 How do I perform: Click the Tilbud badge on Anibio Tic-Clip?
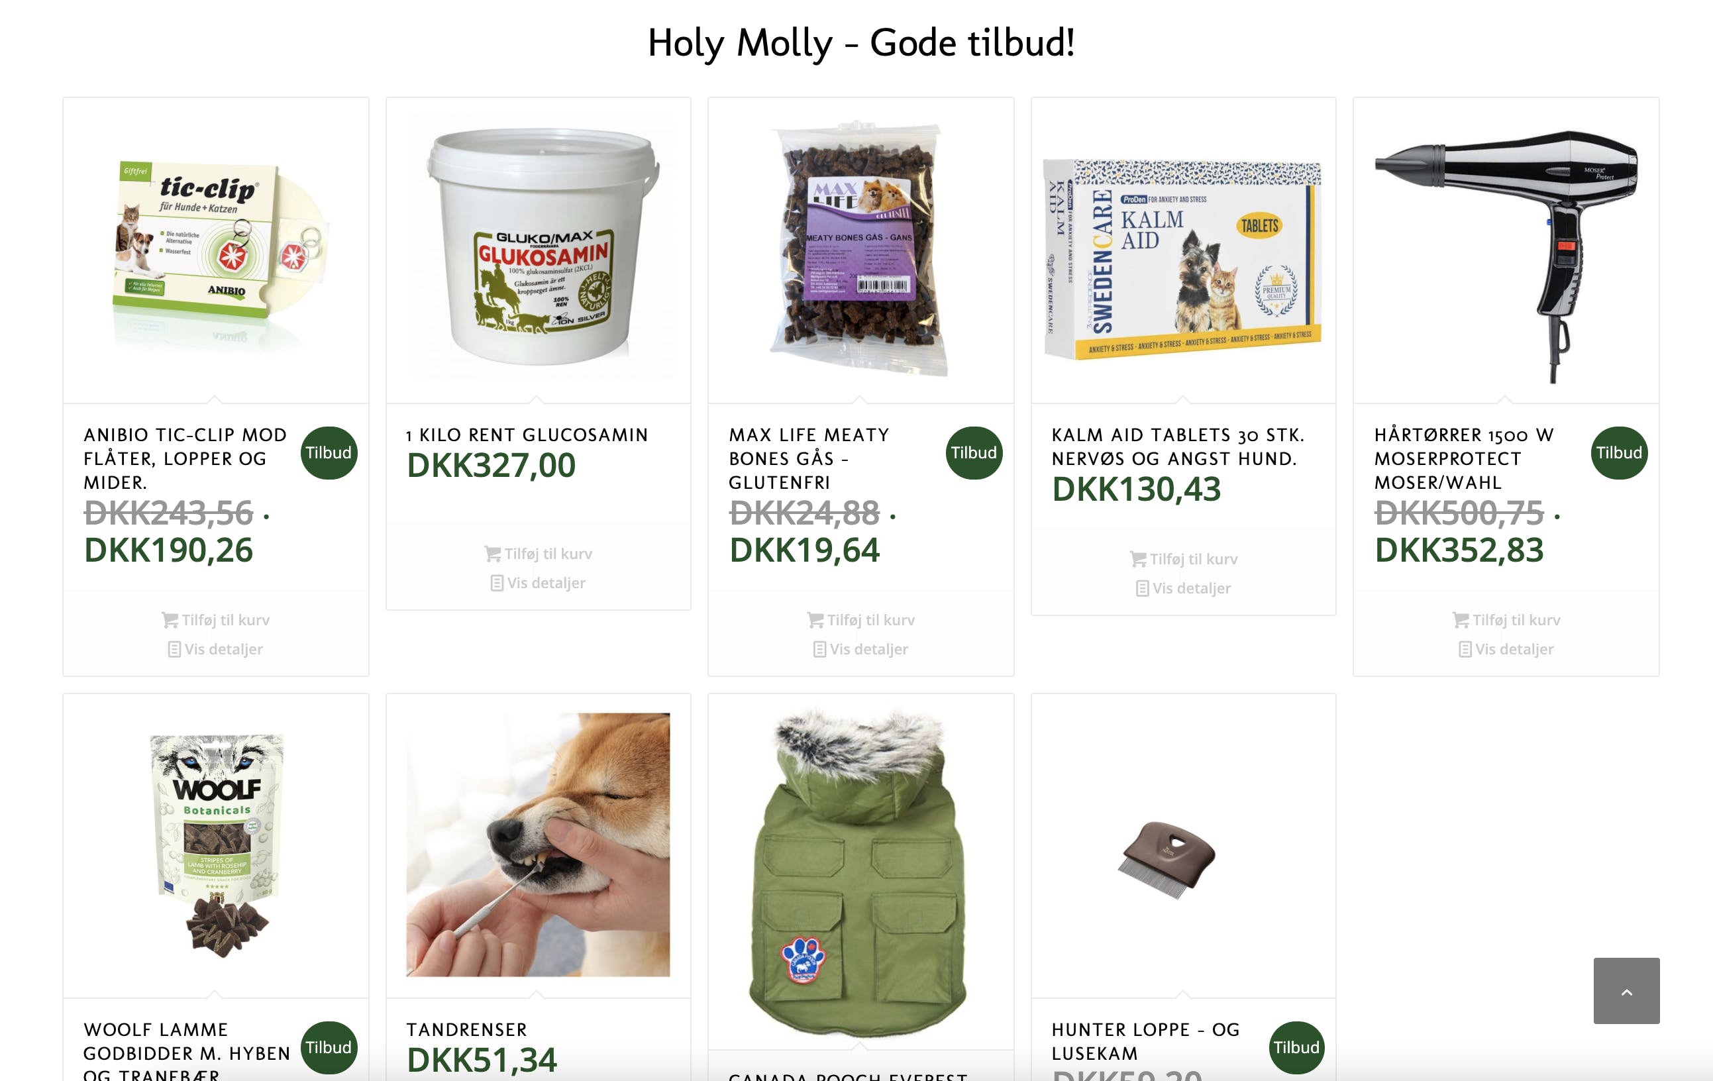(329, 453)
